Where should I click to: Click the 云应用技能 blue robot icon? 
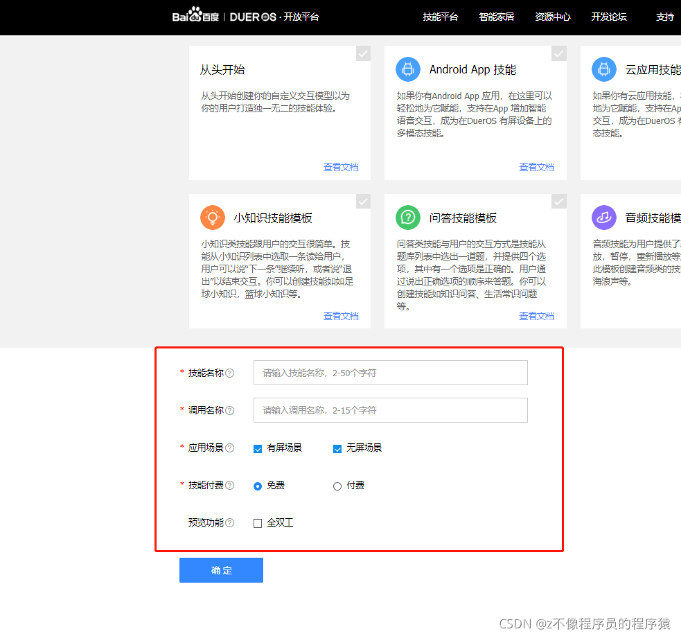603,69
